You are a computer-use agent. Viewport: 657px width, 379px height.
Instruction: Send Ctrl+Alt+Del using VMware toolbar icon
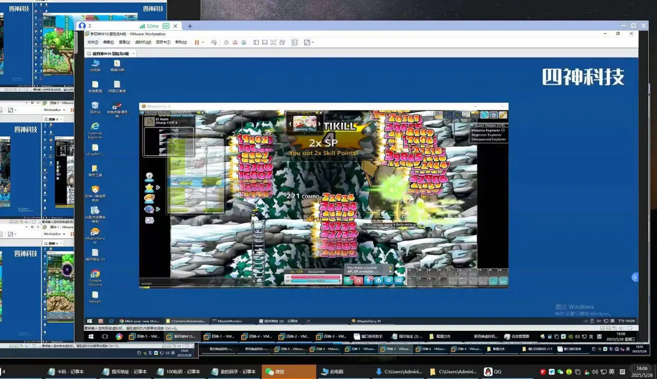click(x=214, y=43)
